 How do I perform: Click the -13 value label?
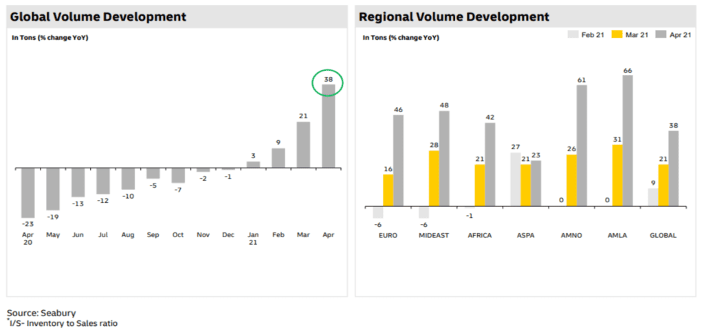pos(78,203)
